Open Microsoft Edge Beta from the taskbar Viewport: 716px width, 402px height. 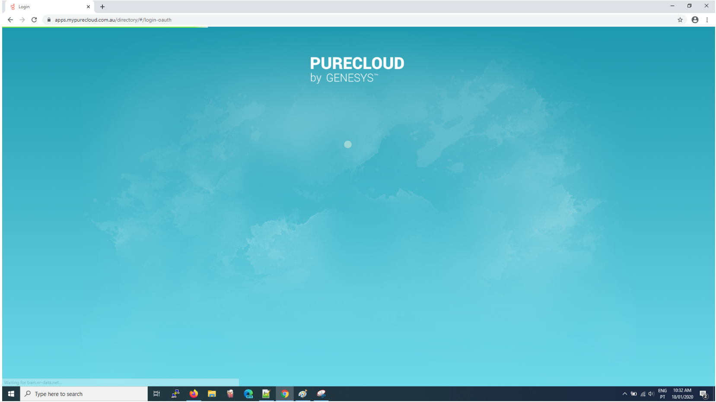pos(248,394)
